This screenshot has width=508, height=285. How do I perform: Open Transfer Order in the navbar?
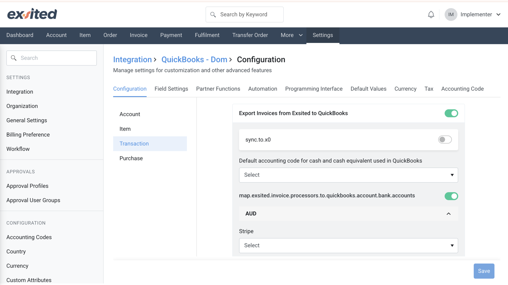pos(250,35)
